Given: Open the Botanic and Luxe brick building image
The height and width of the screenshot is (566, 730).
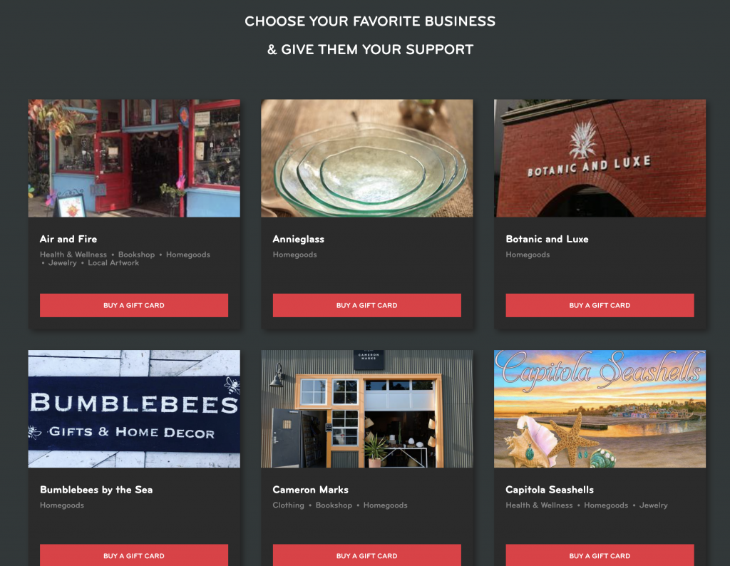Looking at the screenshot, I should pos(600,158).
